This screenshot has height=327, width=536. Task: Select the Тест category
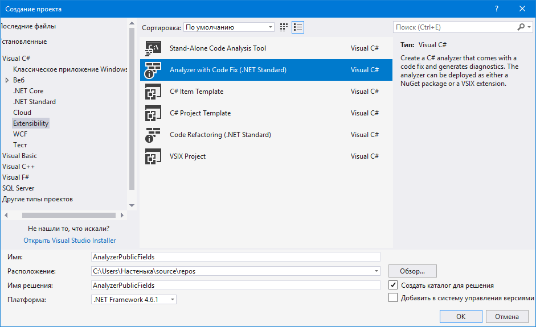tap(20, 145)
